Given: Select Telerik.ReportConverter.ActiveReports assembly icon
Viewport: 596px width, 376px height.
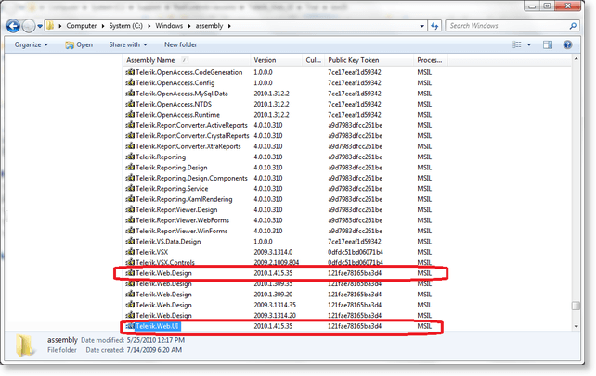Looking at the screenshot, I should pos(130,125).
